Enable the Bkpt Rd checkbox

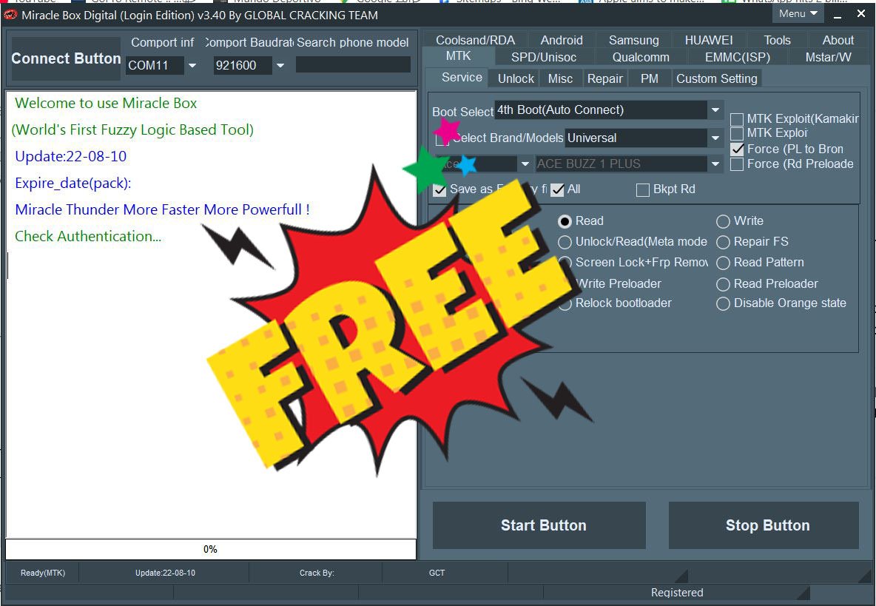pyautogui.click(x=642, y=190)
